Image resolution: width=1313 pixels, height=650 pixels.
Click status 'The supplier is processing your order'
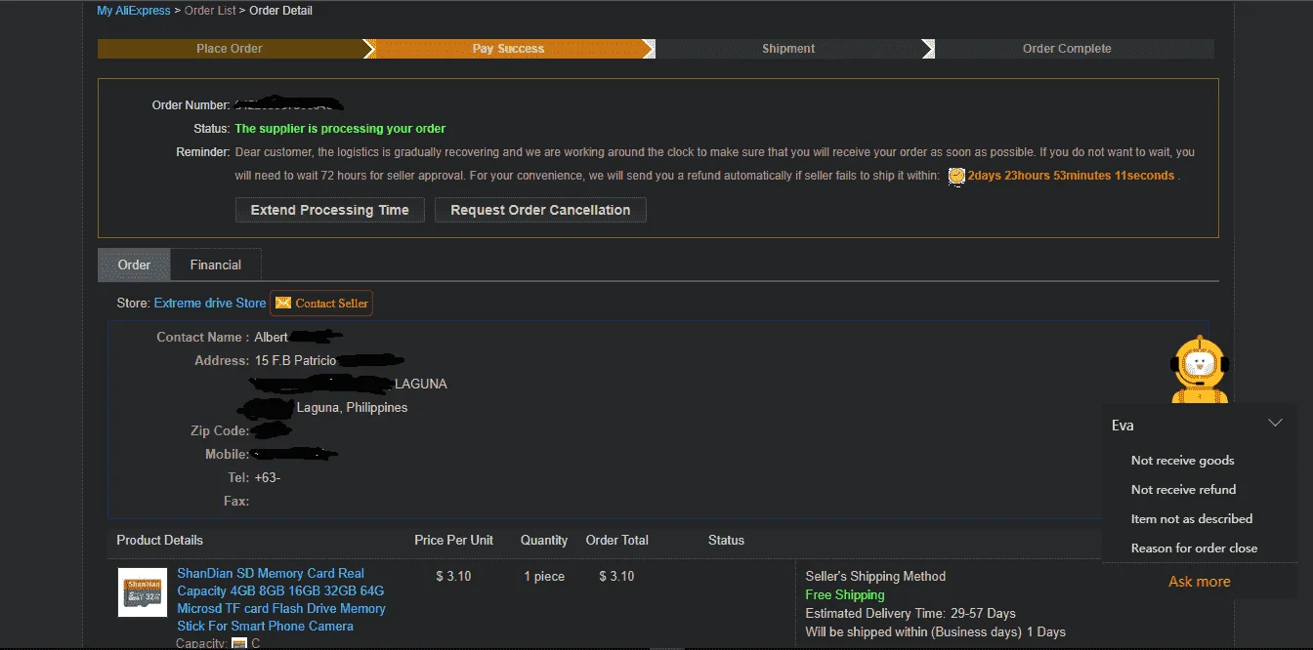pos(340,129)
